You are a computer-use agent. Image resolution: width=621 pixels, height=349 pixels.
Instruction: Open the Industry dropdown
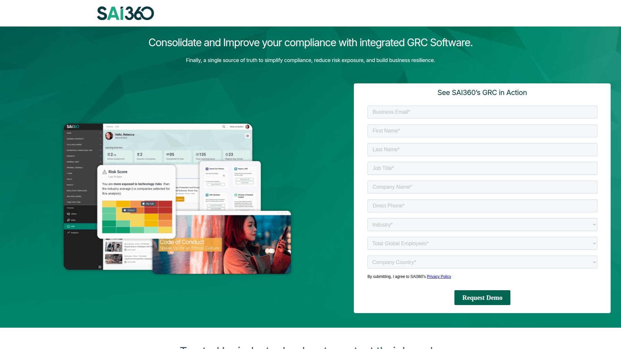pyautogui.click(x=482, y=225)
